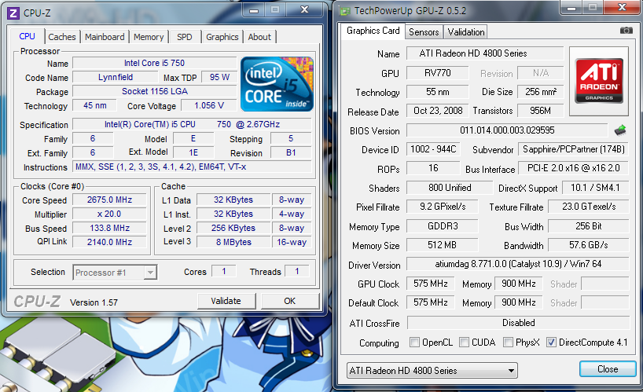Uncheck the DirectCompute 4.1 checkbox
This screenshot has height=392, width=643.
pos(551,343)
